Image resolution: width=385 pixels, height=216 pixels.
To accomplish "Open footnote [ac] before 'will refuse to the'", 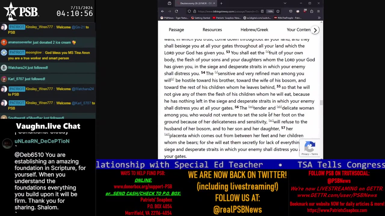I will pyautogui.click(x=271, y=121).
